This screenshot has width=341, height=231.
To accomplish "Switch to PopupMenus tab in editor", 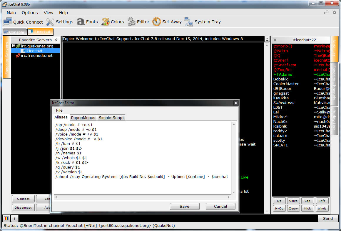I will (x=83, y=118).
